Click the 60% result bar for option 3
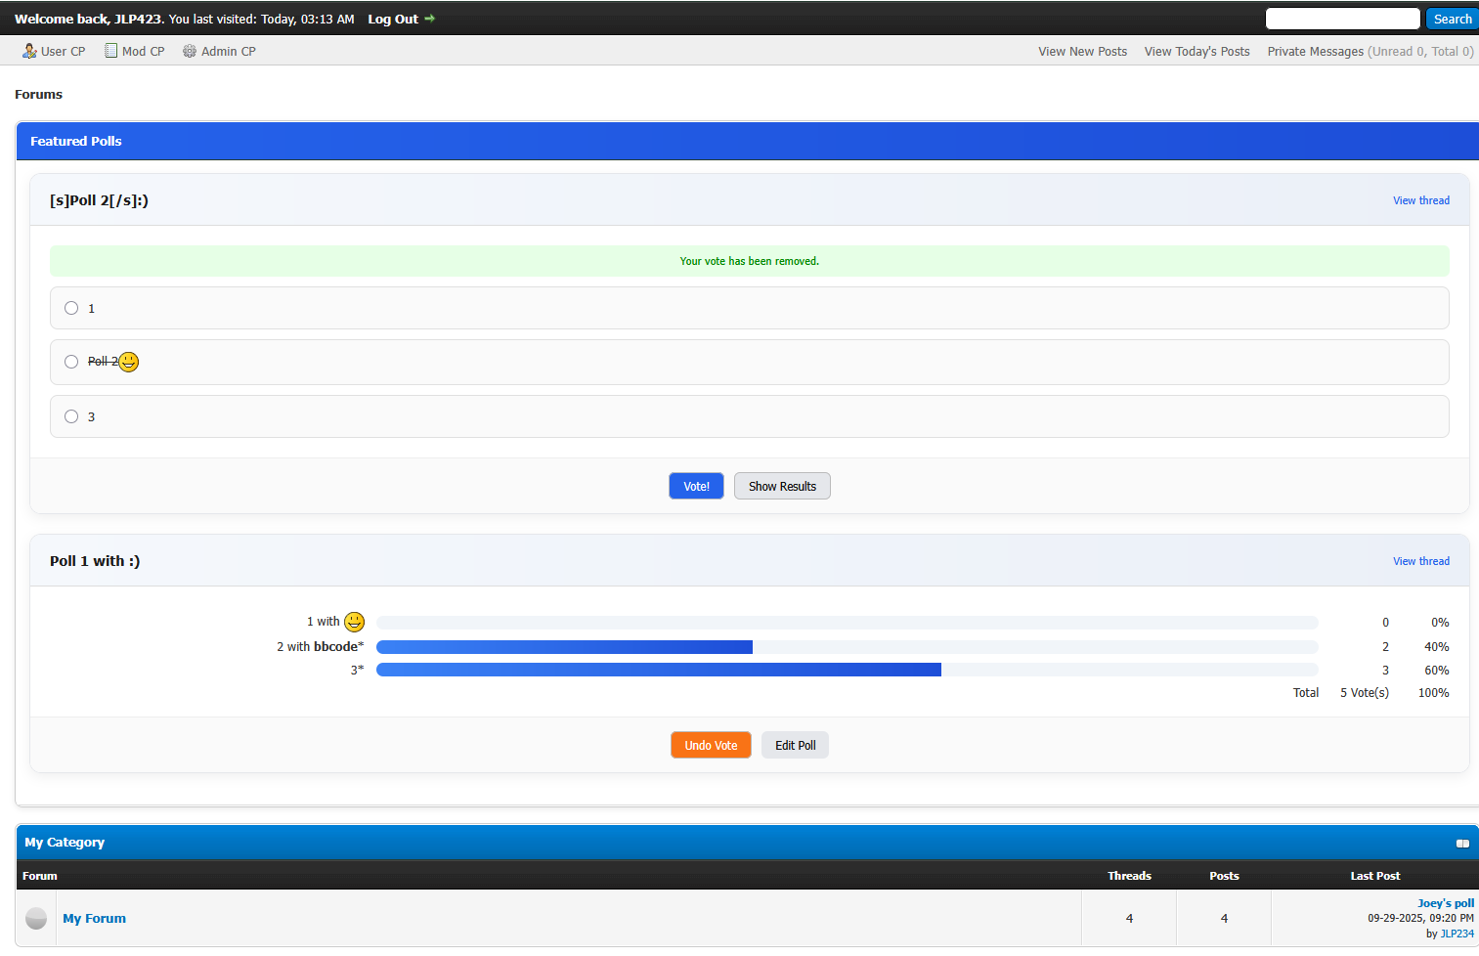 (658, 670)
